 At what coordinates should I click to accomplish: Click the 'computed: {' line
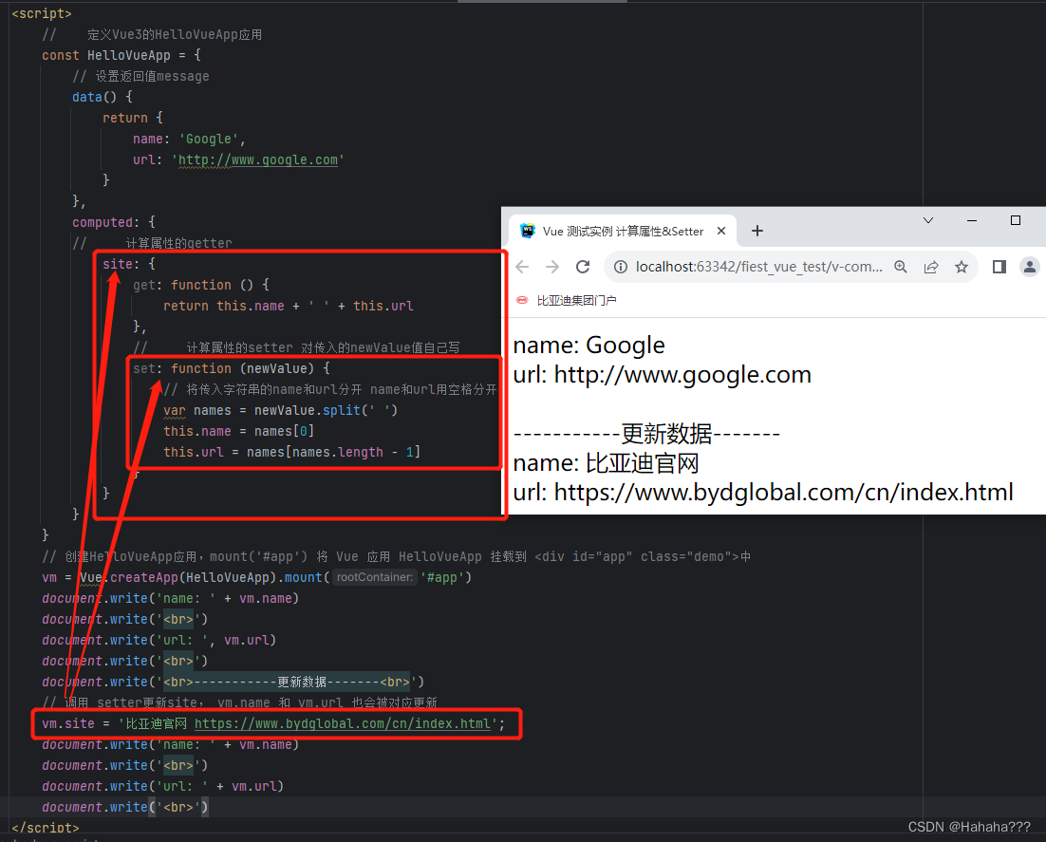pyautogui.click(x=113, y=222)
